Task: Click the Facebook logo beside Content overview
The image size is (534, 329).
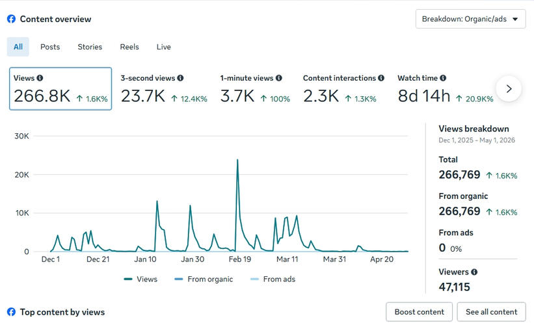Action: pos(11,19)
